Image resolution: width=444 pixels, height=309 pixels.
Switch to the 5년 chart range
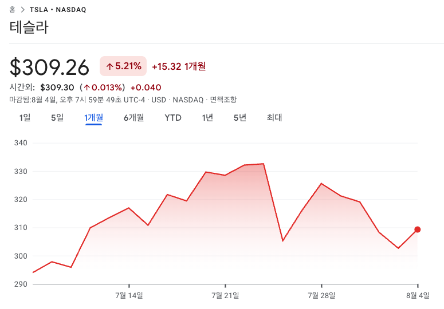click(x=240, y=118)
